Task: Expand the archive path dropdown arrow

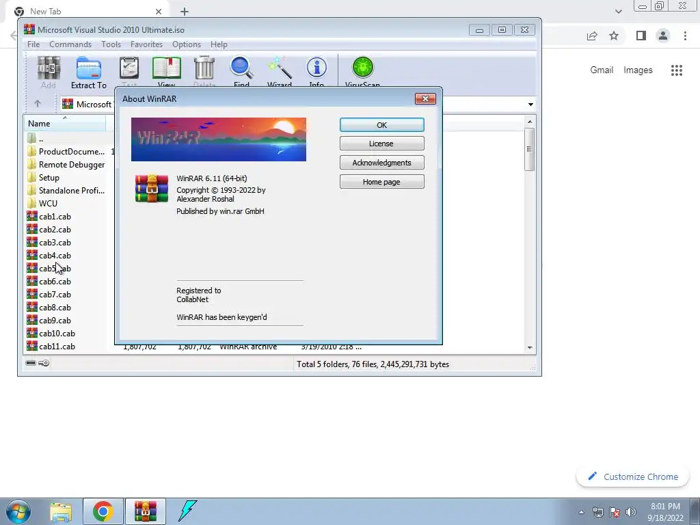Action: point(530,105)
